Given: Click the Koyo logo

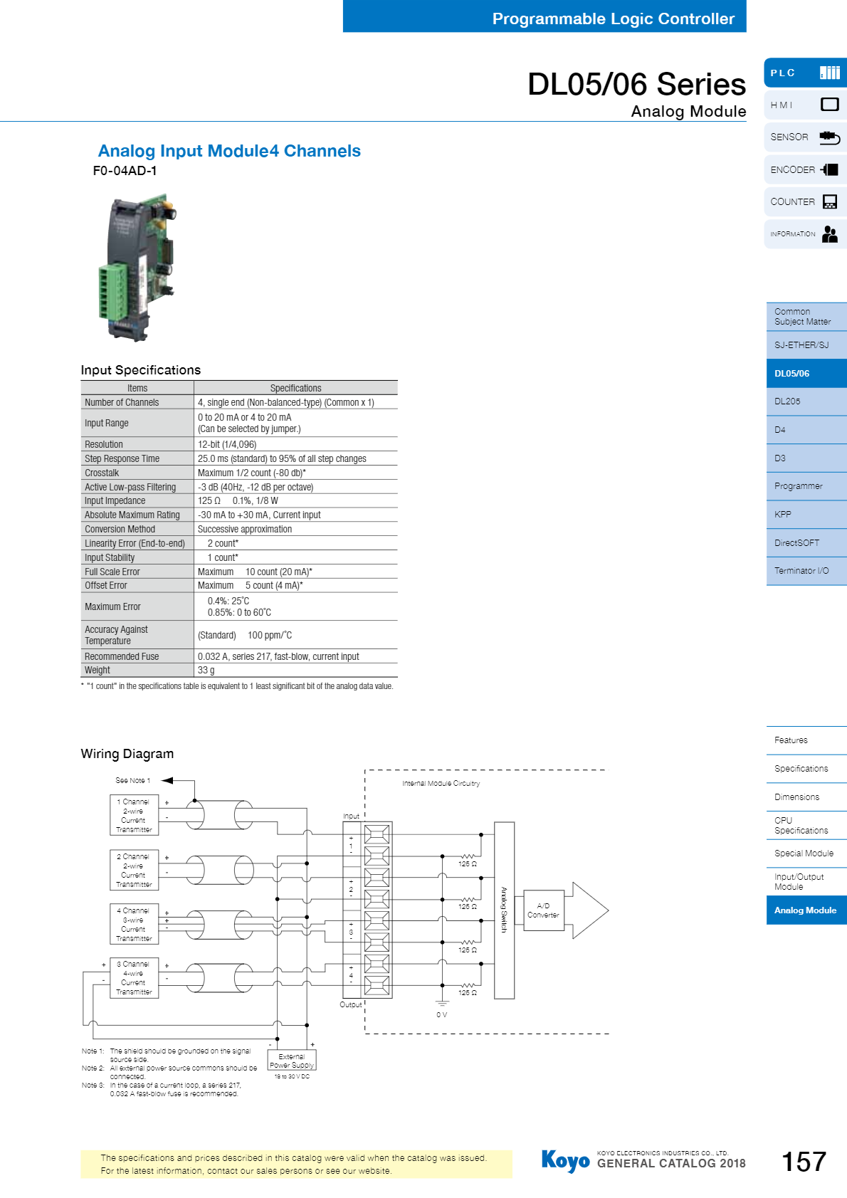Looking at the screenshot, I should point(565,1161).
